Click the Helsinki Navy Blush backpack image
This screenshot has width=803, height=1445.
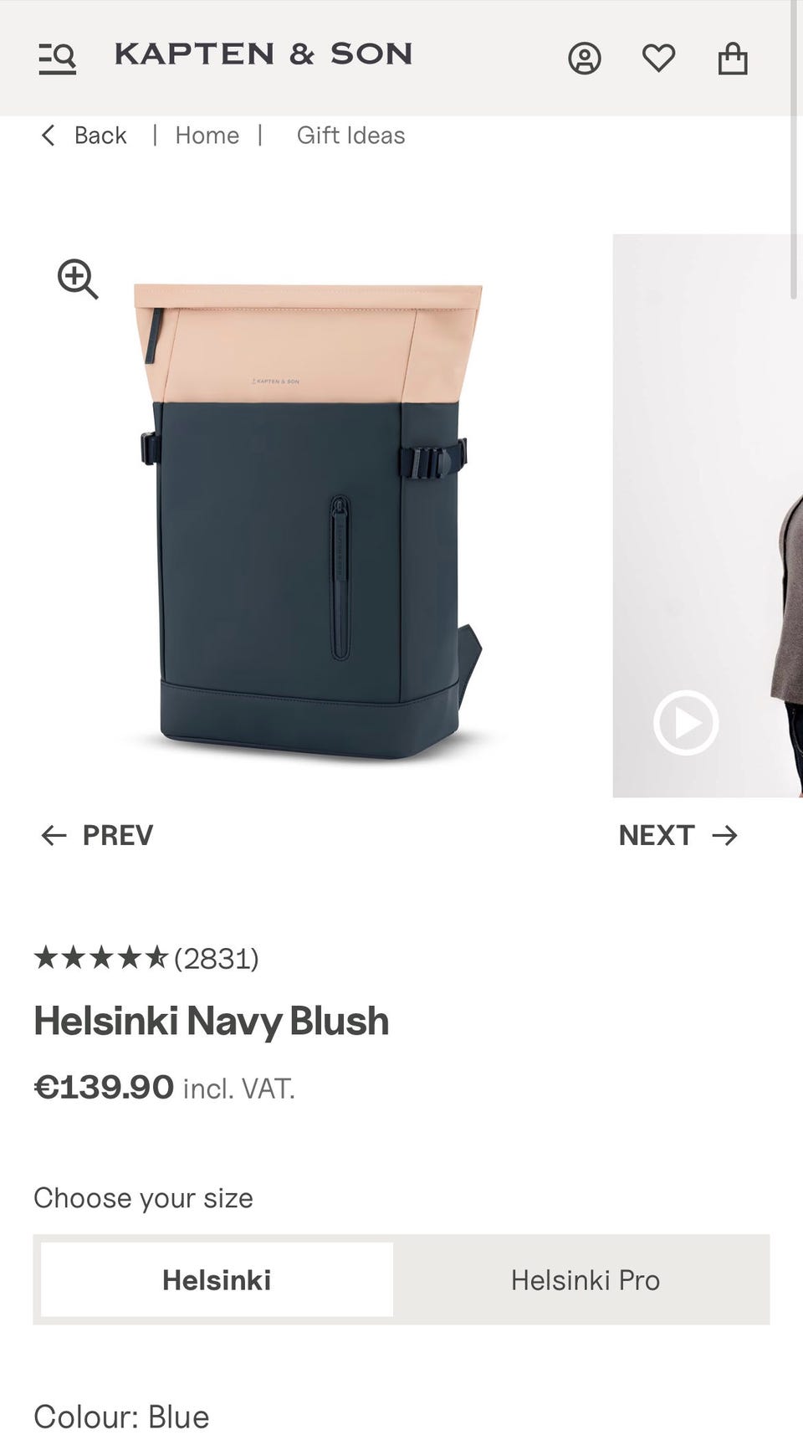[308, 520]
